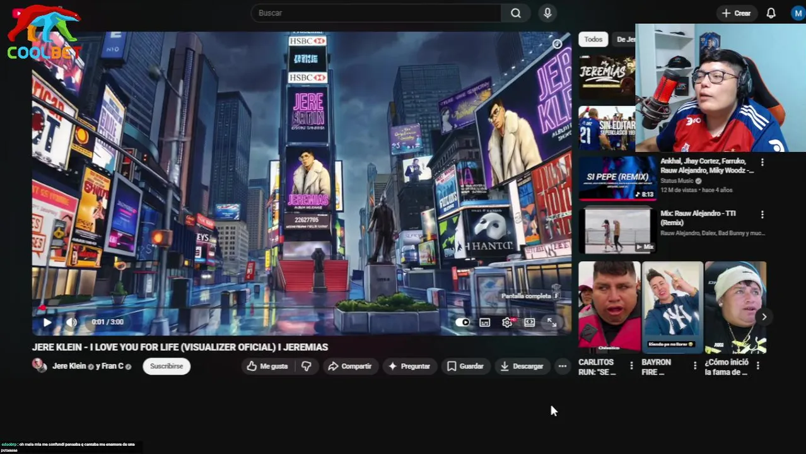
Task: Click the Crear button
Action: (737, 13)
